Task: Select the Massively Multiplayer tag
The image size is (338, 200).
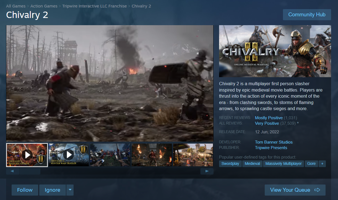Action: (284, 163)
